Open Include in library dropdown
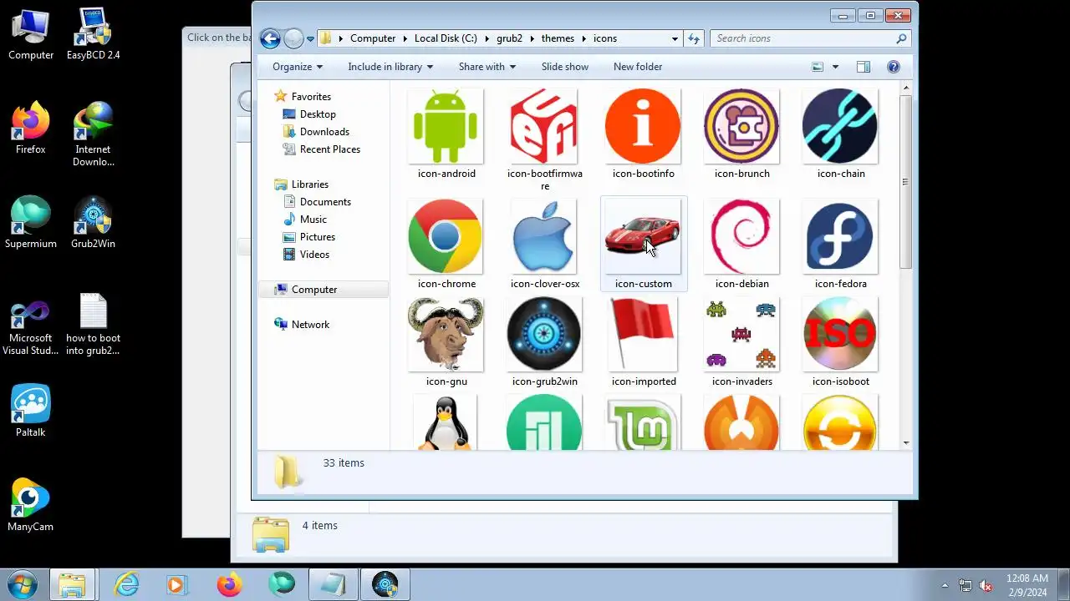This screenshot has width=1070, height=601. 390,67
